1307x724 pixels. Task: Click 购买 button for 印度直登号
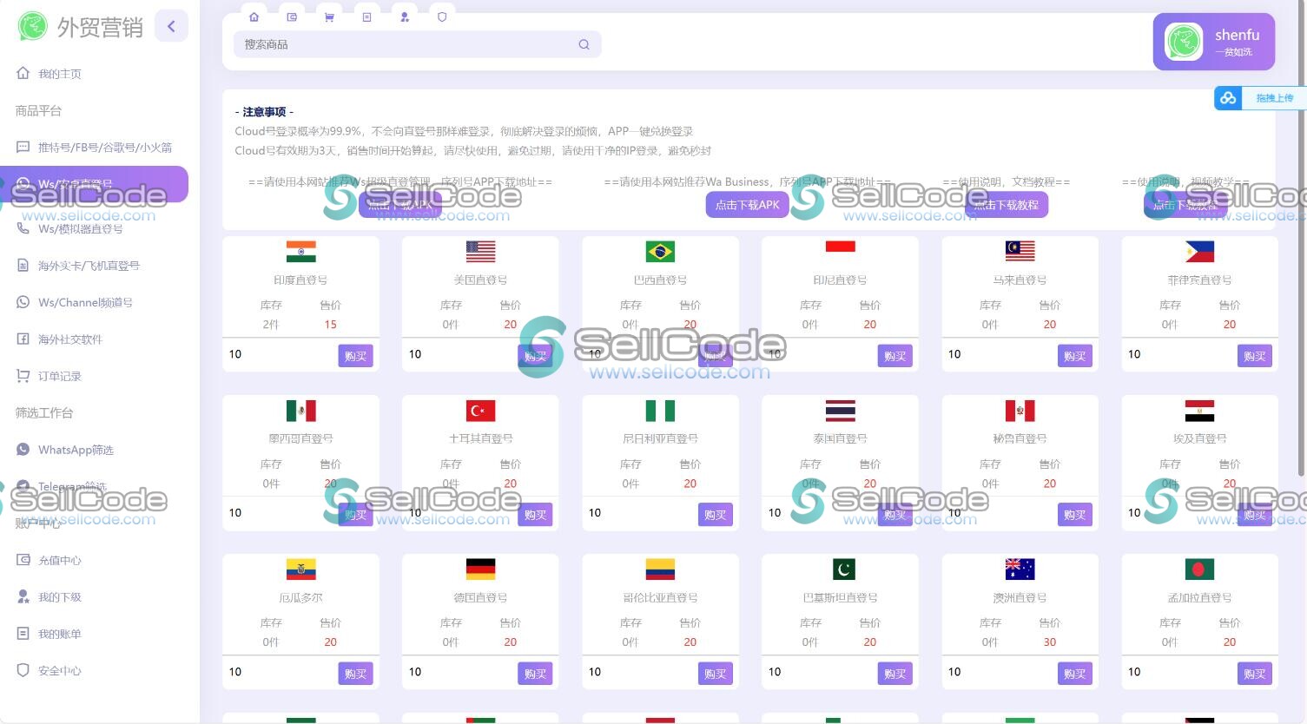(355, 356)
